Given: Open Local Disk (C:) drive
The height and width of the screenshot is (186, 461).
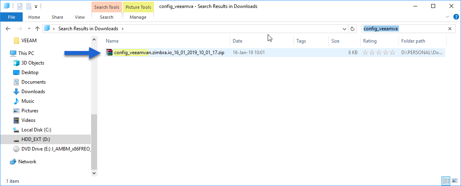Looking at the screenshot, I should pyautogui.click(x=37, y=130).
